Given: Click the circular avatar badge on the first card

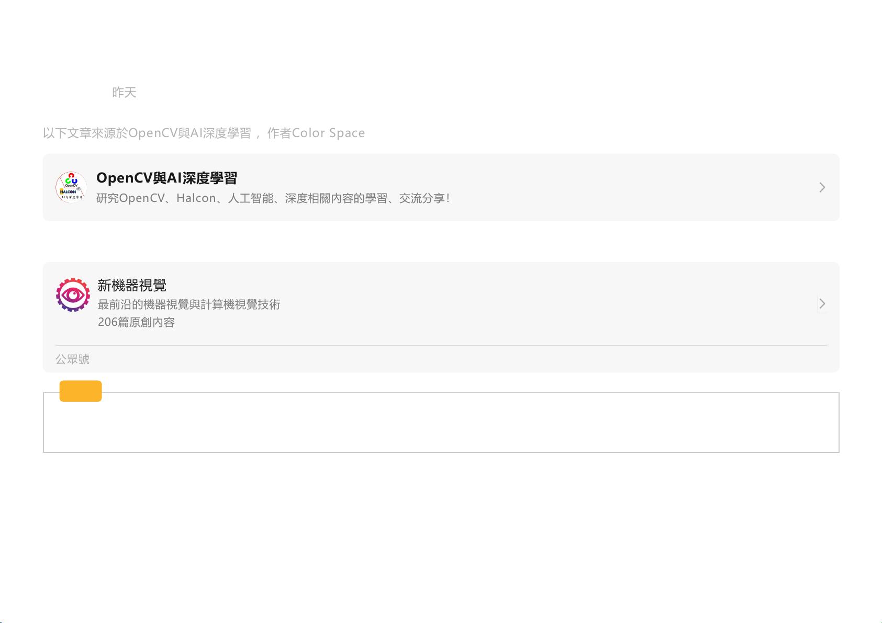Looking at the screenshot, I should (71, 187).
